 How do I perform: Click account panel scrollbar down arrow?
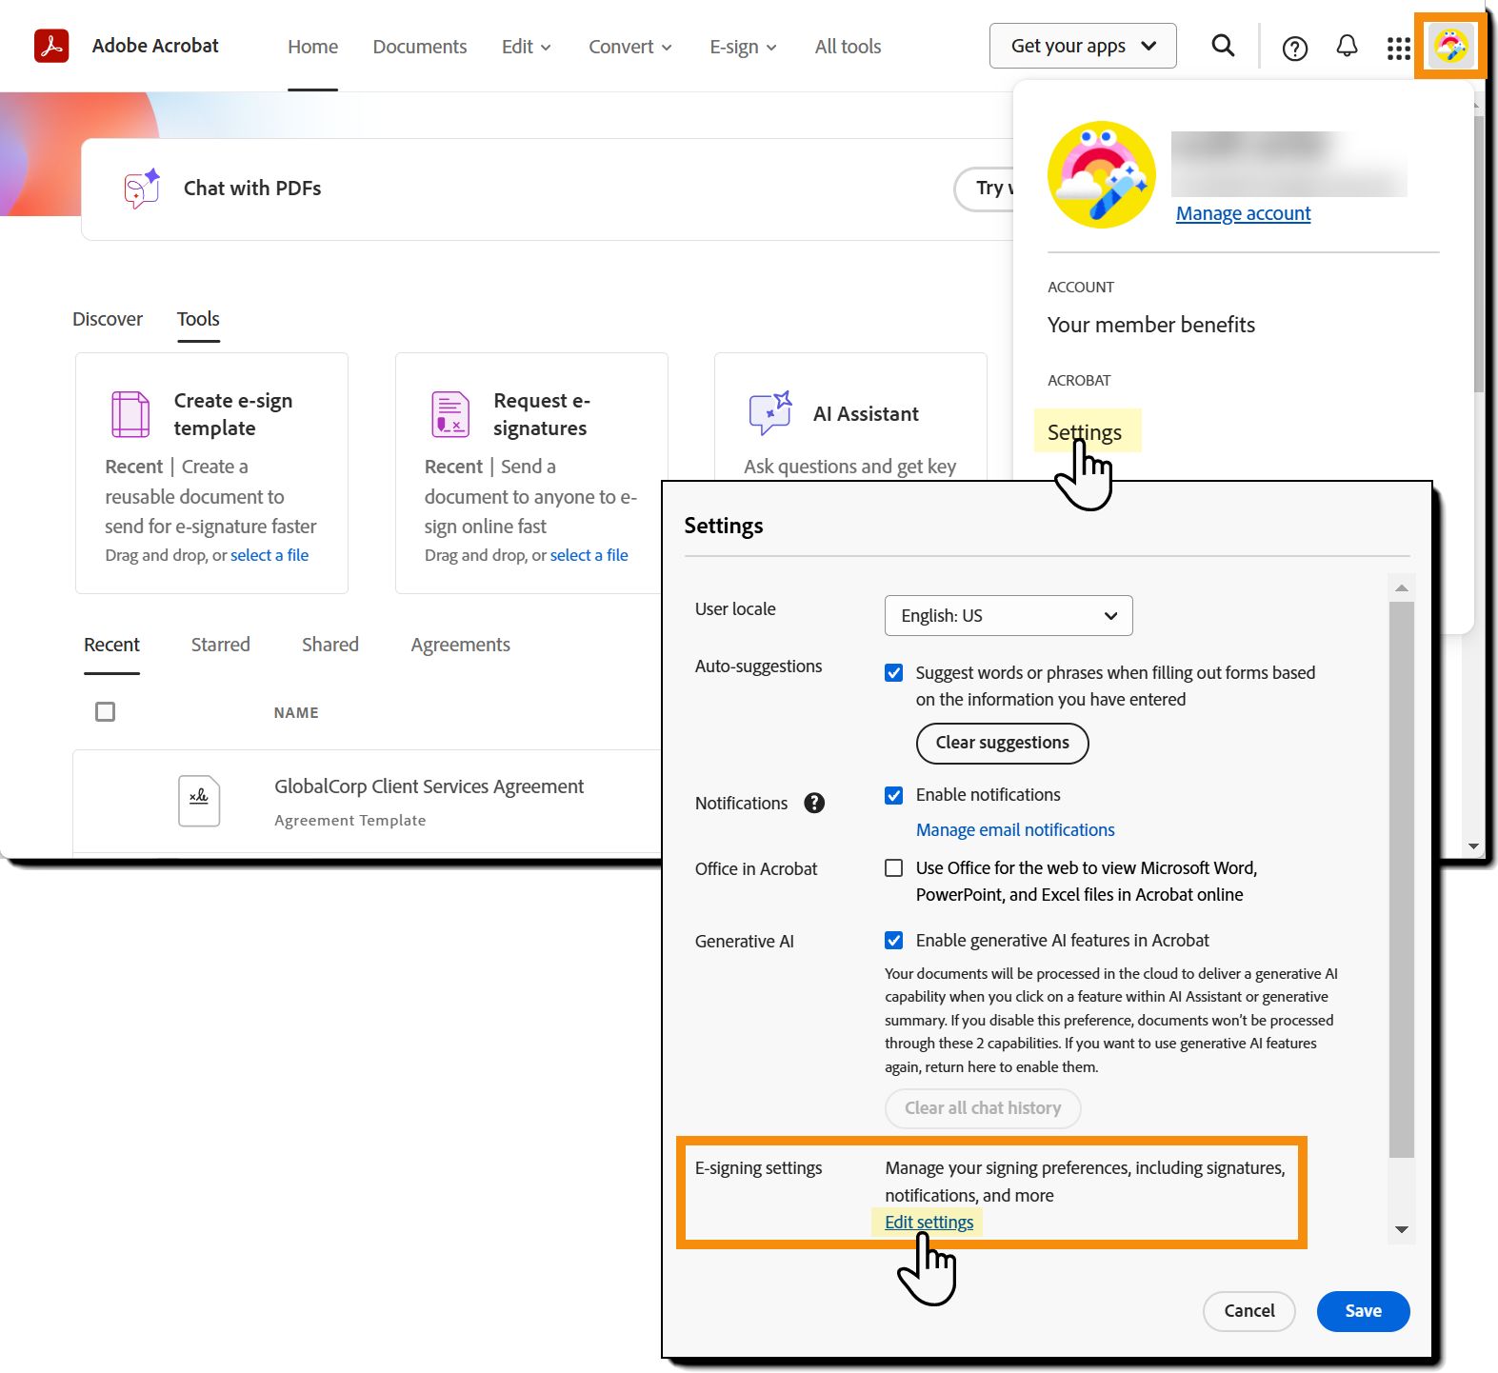tap(1474, 846)
